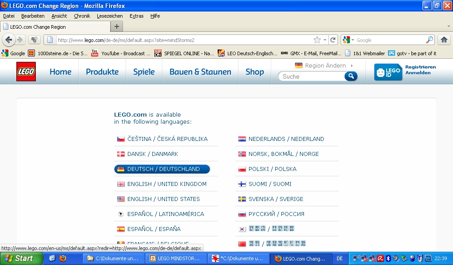Choose SVENSKA / SVERIGE language
453x265 pixels.
276,199
